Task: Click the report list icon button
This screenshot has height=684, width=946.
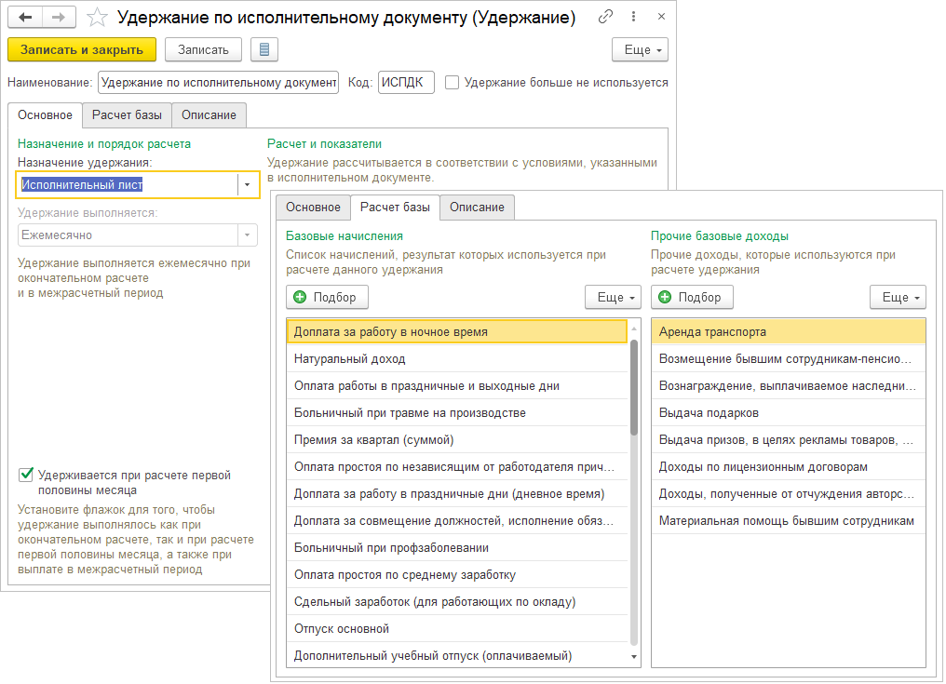Action: pos(264,49)
